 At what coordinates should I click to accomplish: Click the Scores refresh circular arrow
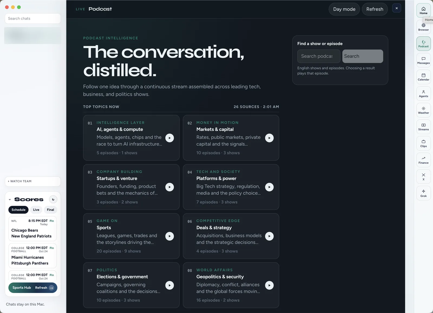[x=53, y=199]
